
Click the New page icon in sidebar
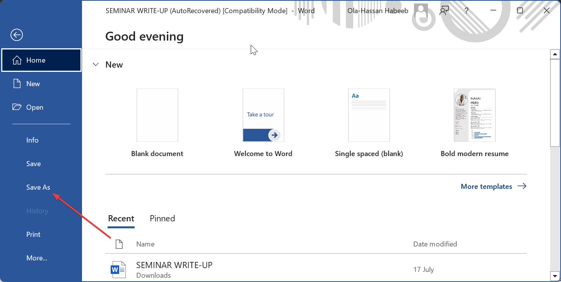click(x=17, y=84)
